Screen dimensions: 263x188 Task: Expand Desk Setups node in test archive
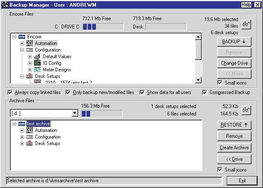tap(22, 143)
